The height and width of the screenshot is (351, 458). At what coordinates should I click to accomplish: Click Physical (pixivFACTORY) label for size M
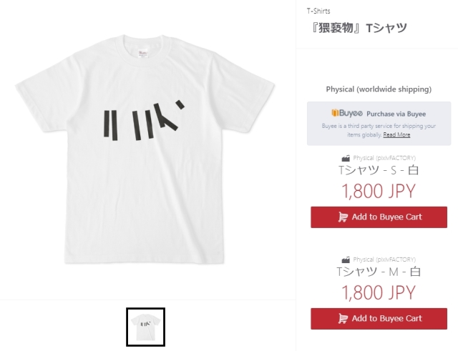point(384,259)
